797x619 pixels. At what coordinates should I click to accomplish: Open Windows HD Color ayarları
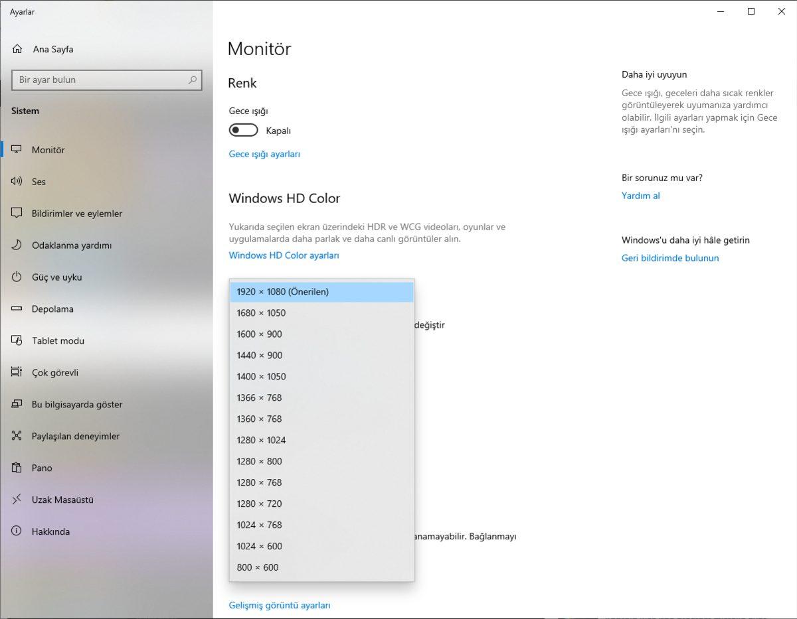point(284,255)
